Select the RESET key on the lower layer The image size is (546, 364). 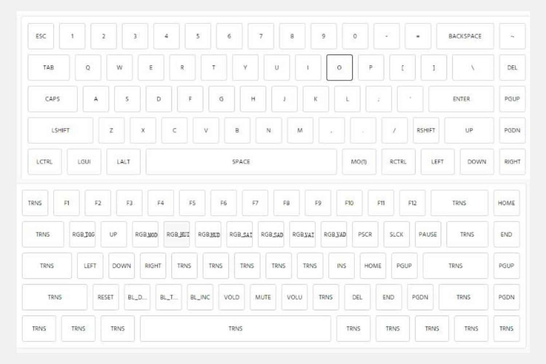coord(106,297)
